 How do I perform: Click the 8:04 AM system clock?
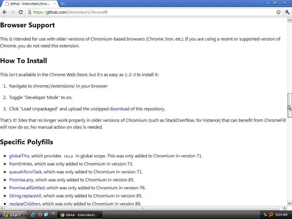281,215
